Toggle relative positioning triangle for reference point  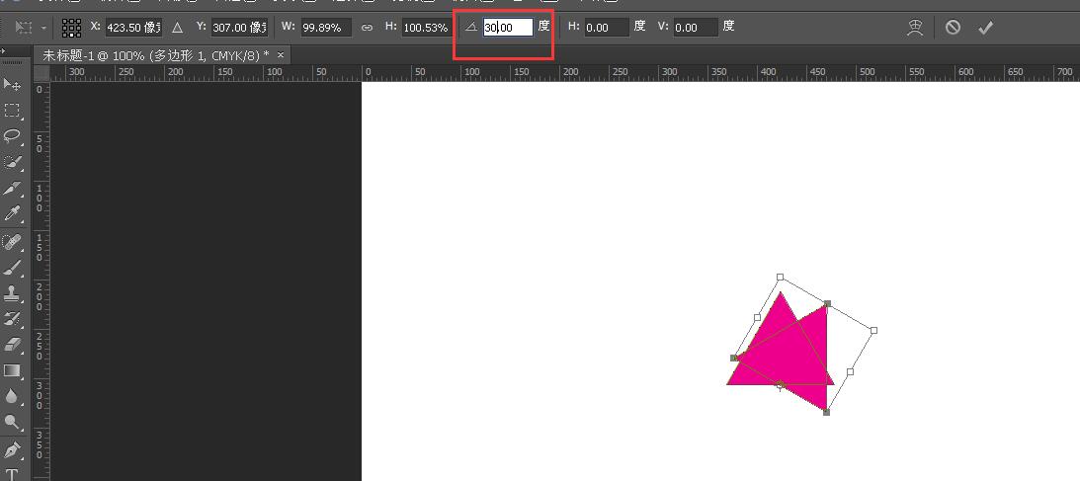(178, 27)
